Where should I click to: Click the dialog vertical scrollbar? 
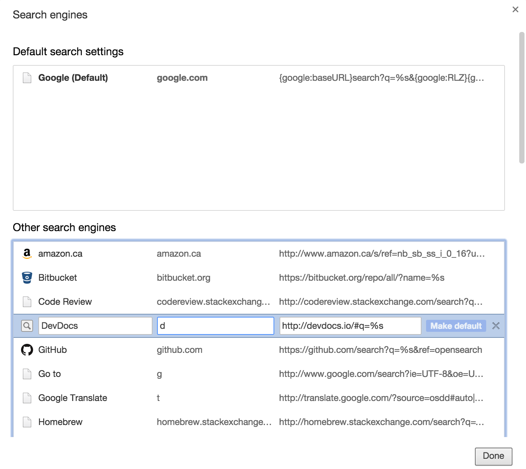[x=521, y=98]
